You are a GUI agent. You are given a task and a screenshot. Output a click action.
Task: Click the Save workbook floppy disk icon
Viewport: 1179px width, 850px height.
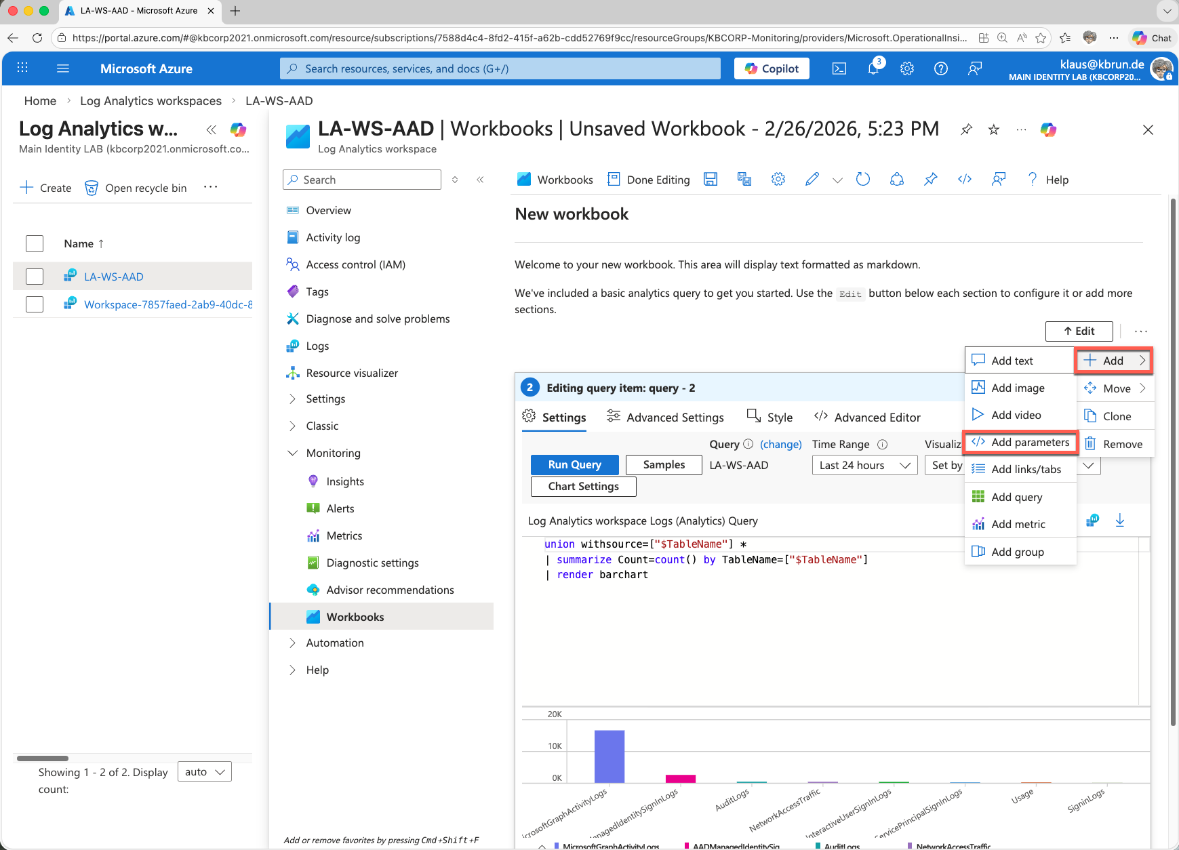[x=710, y=180]
